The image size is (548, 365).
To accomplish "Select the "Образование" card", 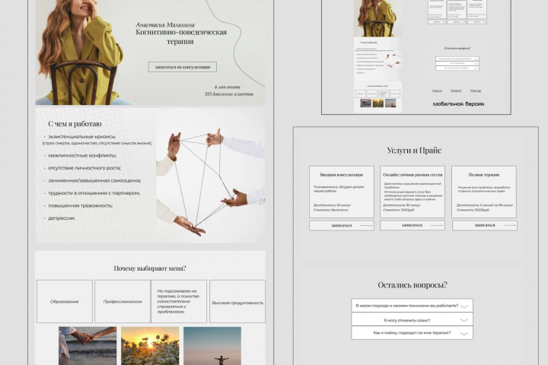I will (x=65, y=301).
